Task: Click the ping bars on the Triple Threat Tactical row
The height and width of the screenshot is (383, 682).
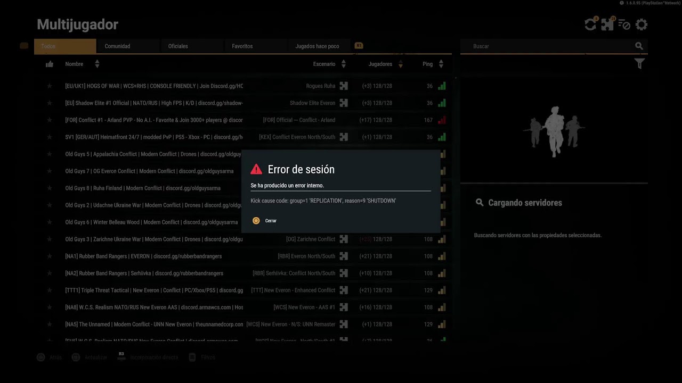Action: (x=442, y=290)
